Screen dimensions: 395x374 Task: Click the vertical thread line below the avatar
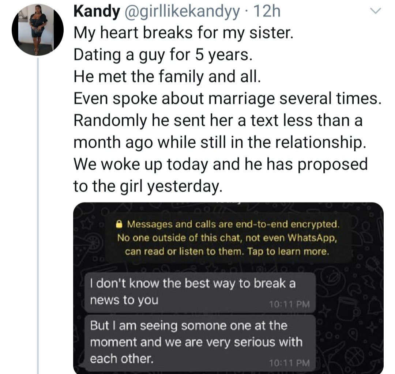[38, 216]
